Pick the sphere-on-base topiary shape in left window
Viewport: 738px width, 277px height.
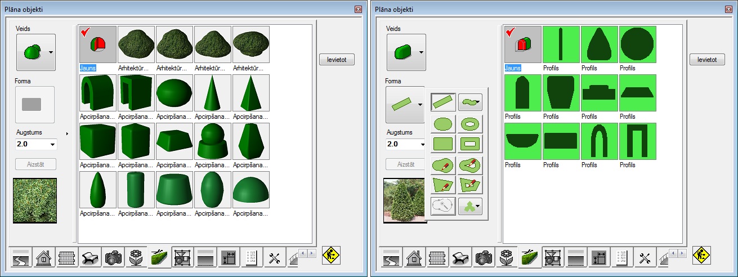(213, 141)
